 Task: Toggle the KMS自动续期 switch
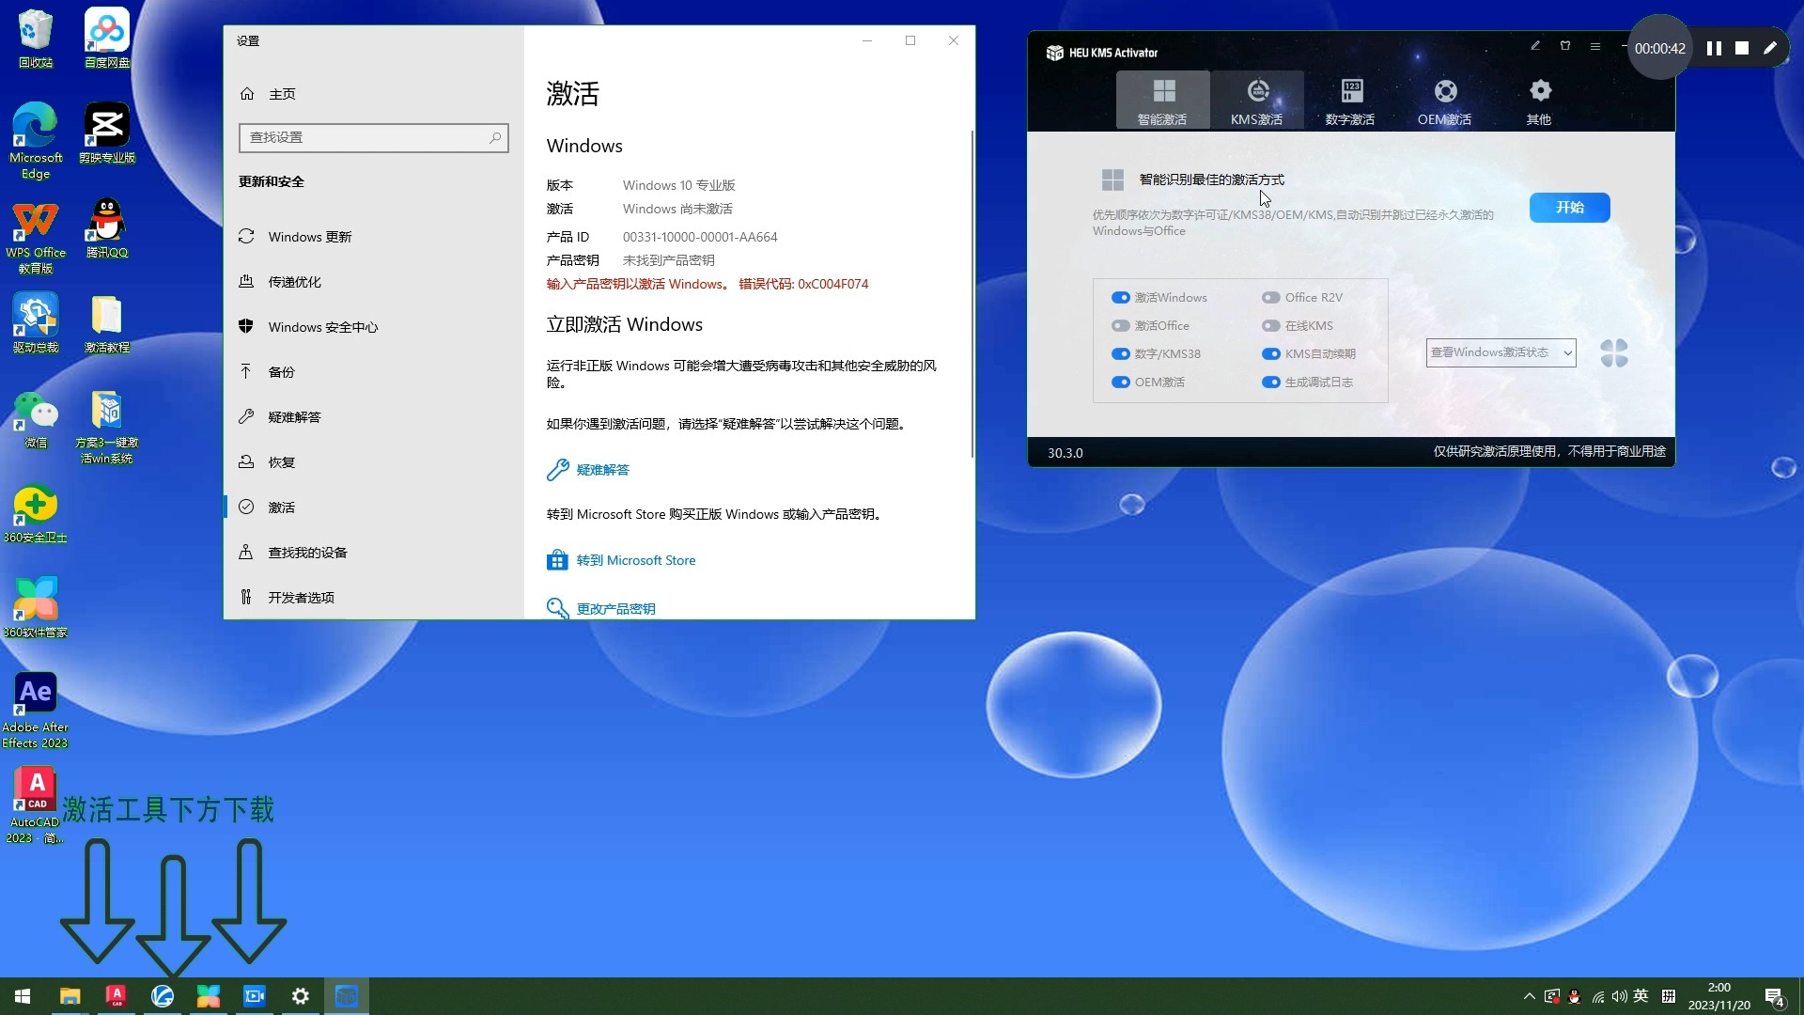coord(1270,354)
